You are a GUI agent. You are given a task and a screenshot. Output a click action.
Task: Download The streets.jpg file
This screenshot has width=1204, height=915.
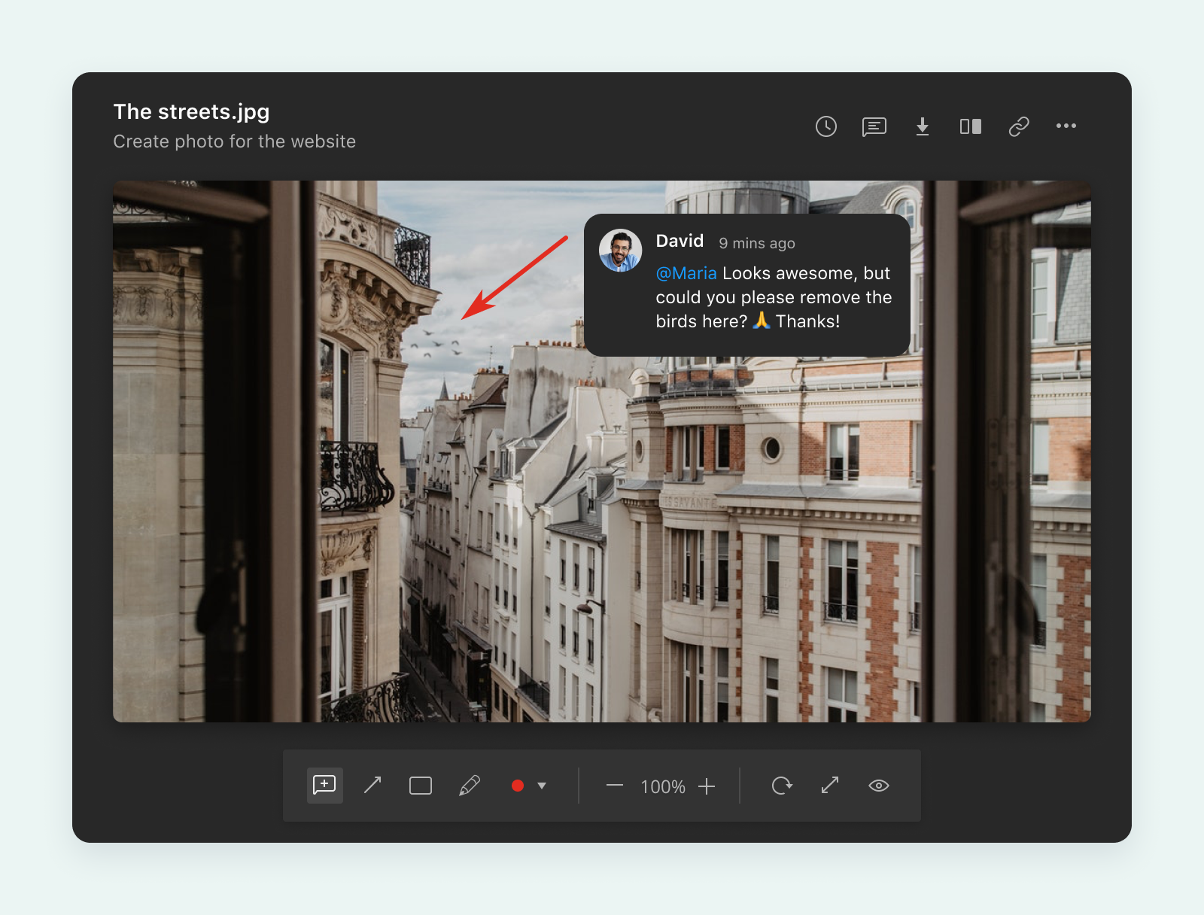pyautogui.click(x=923, y=126)
